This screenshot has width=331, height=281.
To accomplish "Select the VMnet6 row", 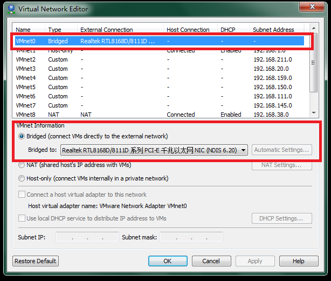I will (160, 96).
